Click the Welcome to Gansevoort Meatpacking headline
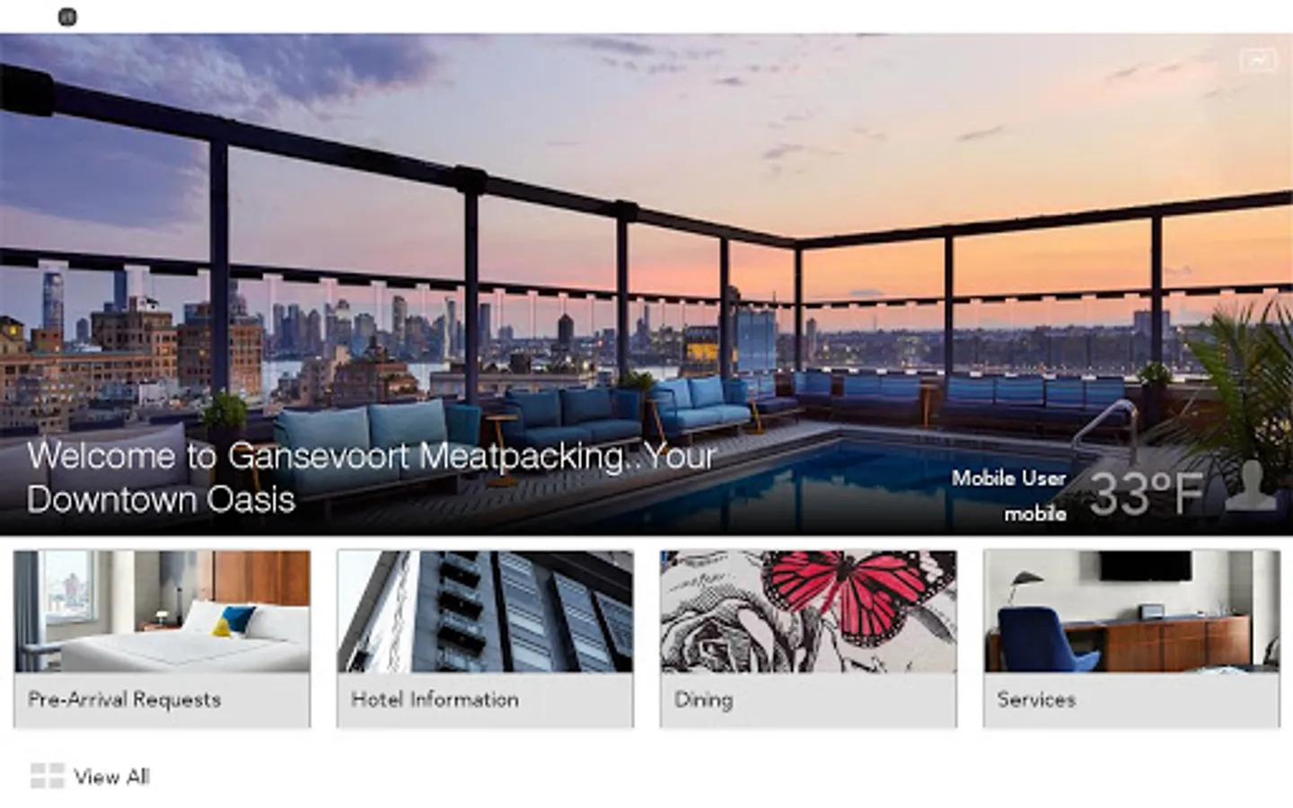The width and height of the screenshot is (1293, 808). [x=371, y=478]
